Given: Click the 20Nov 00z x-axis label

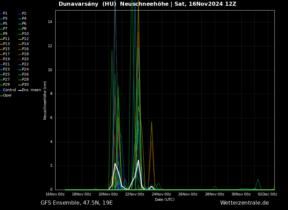Looking at the screenshot, I should (108, 194).
